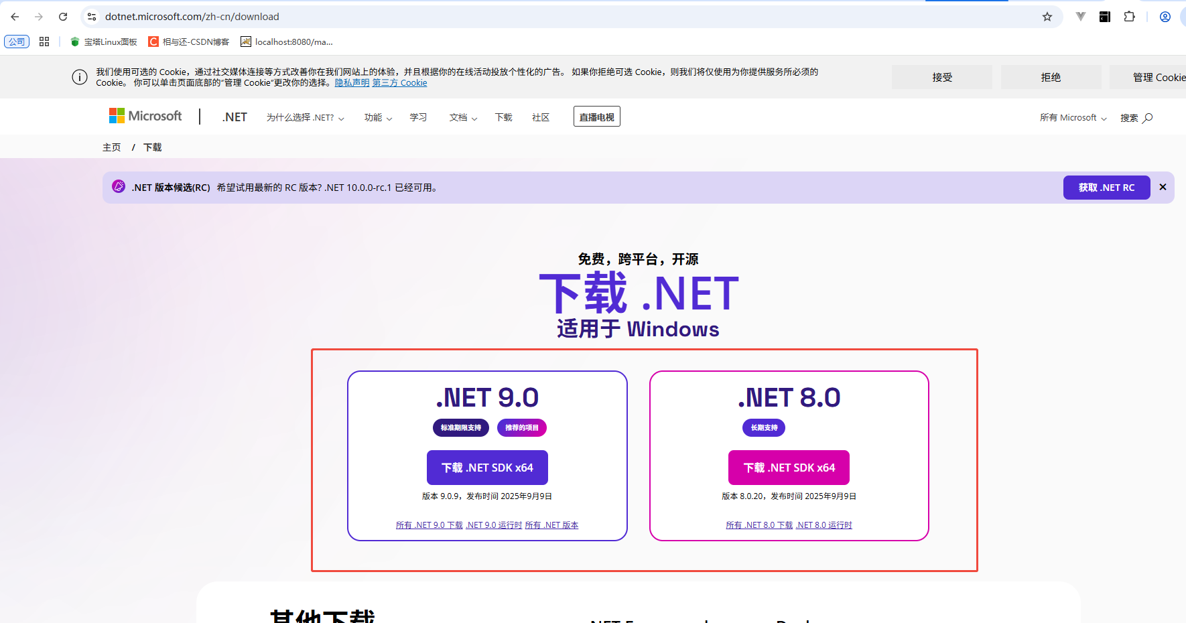This screenshot has width=1186, height=623.
Task: Expand the 所有 Microsoft dropdown
Action: point(1073,118)
